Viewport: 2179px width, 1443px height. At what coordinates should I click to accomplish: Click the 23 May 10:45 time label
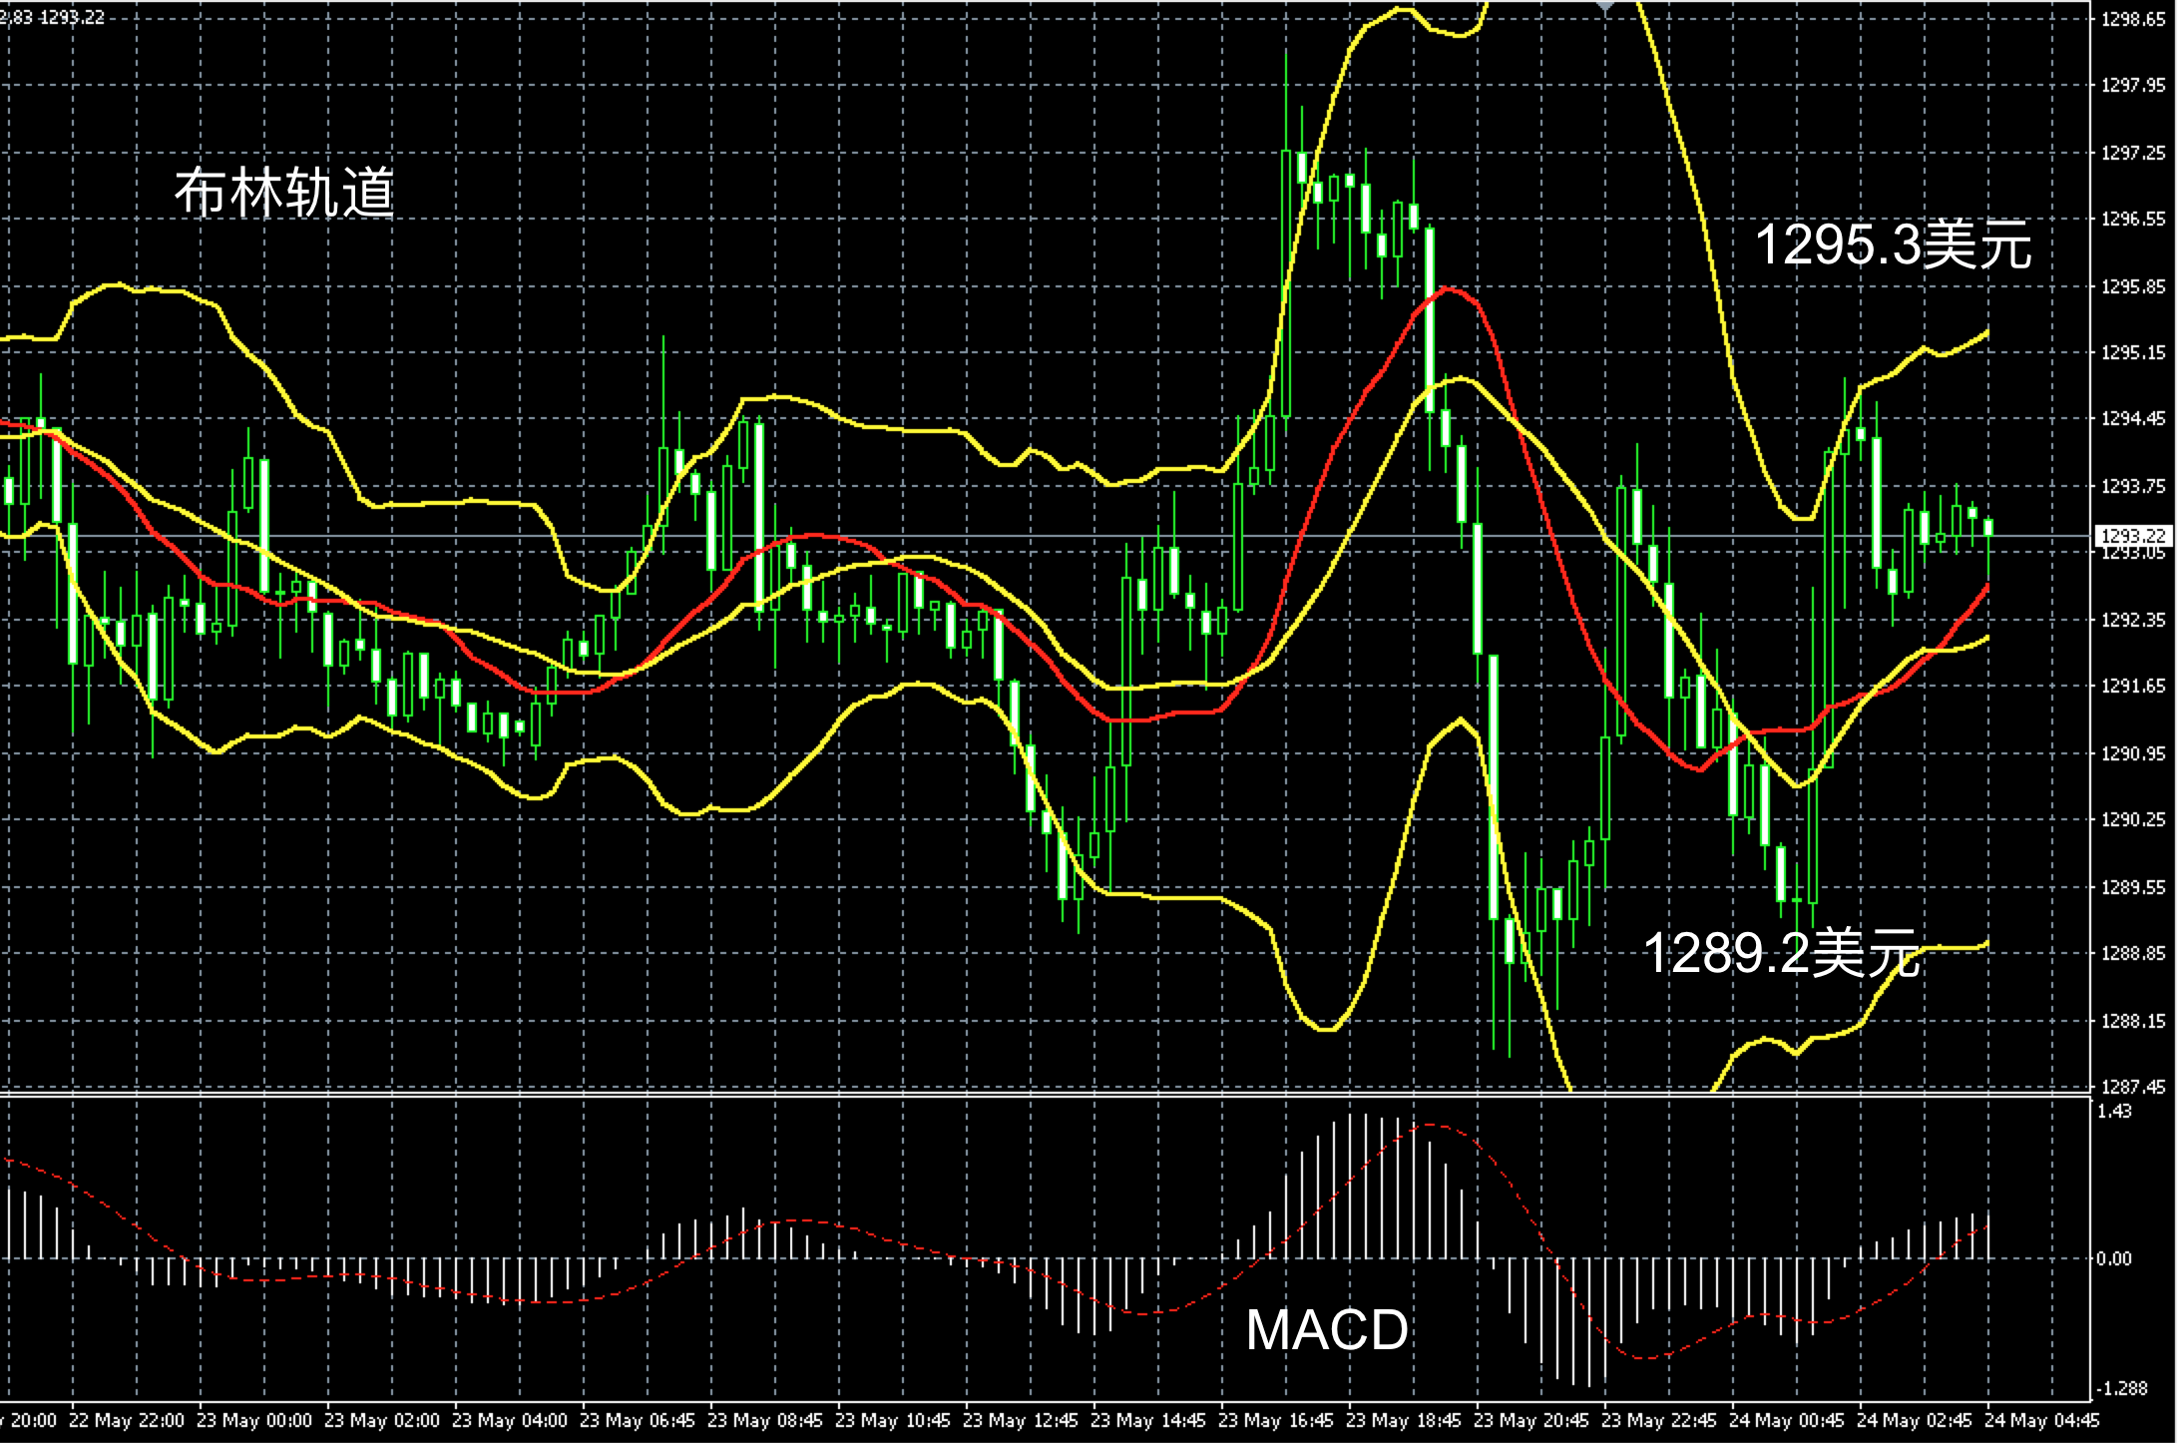point(892,1420)
